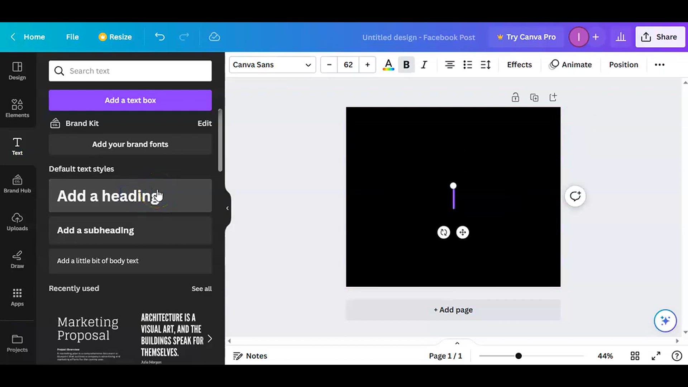Add a heading text style
The height and width of the screenshot is (387, 688).
coord(130,196)
